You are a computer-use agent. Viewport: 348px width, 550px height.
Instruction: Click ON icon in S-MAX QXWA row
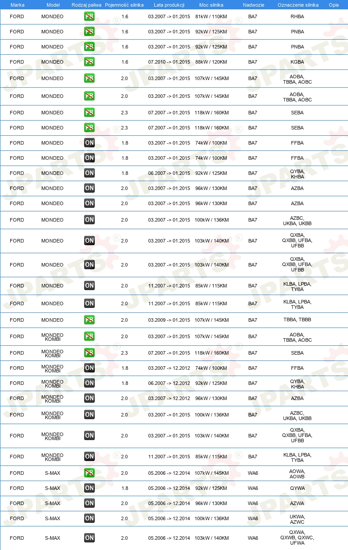(89, 538)
